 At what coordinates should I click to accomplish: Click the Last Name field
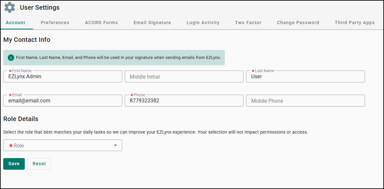click(x=306, y=77)
